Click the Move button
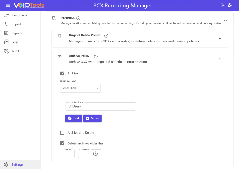The image size is (239, 169). 92,118
